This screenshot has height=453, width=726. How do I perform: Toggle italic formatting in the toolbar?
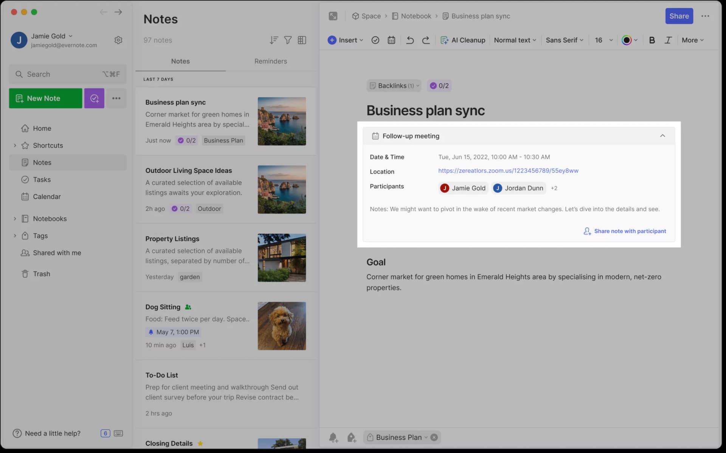(x=668, y=40)
